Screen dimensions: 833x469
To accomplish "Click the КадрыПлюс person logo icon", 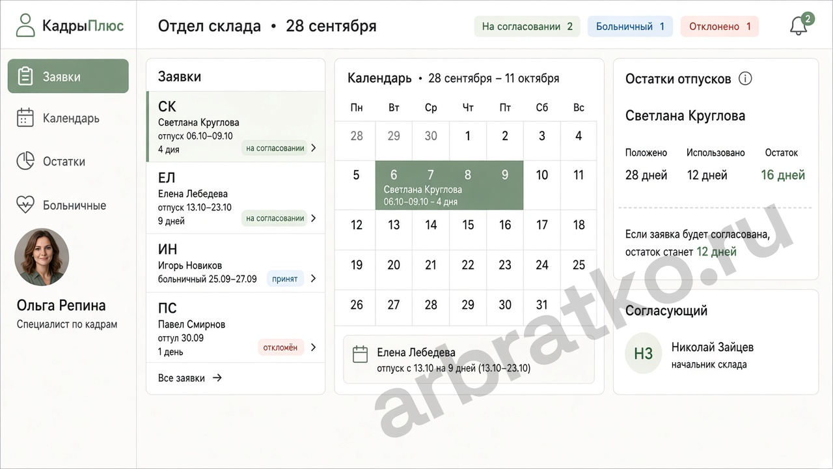I will 25,25.
